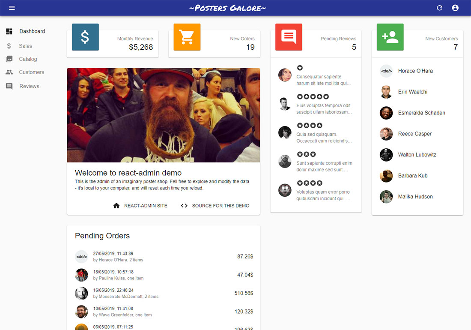Click the Dashboard grid icon in sidebar
The width and height of the screenshot is (471, 330).
pyautogui.click(x=9, y=31)
